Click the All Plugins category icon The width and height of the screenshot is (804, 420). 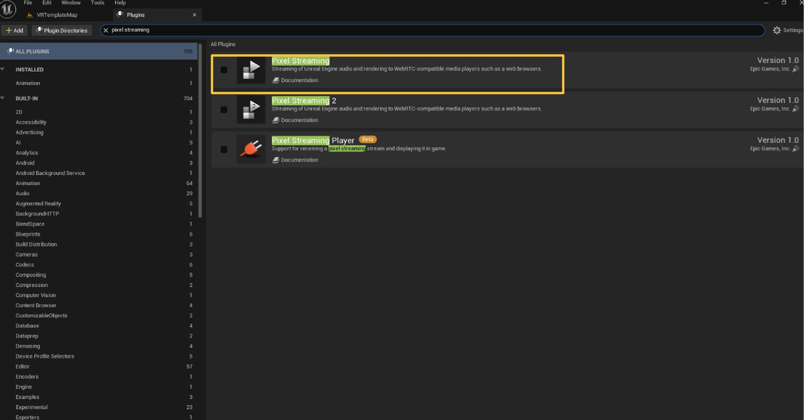pos(10,51)
